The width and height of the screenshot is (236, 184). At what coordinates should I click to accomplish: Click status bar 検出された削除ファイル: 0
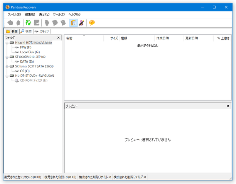point(95,177)
